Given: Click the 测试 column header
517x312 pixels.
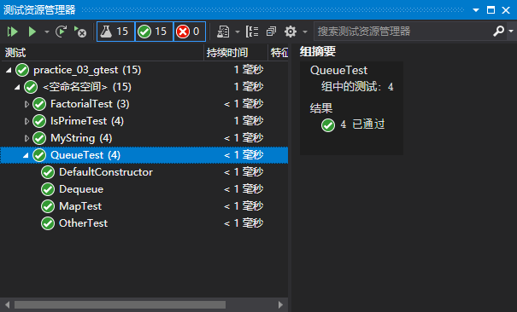Looking at the screenshot, I should pos(103,53).
